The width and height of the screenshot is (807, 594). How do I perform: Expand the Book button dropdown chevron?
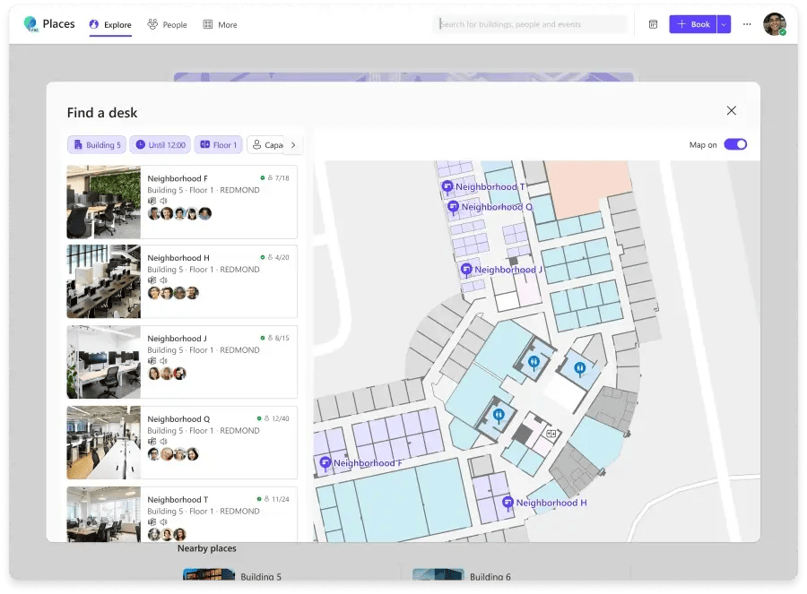click(x=723, y=24)
